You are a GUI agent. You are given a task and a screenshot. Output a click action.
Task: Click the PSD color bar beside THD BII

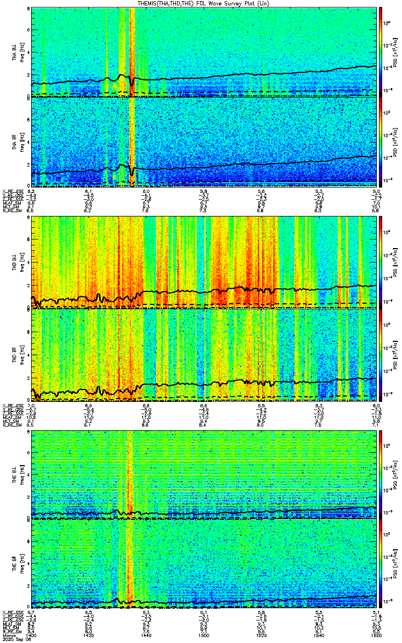click(381, 353)
